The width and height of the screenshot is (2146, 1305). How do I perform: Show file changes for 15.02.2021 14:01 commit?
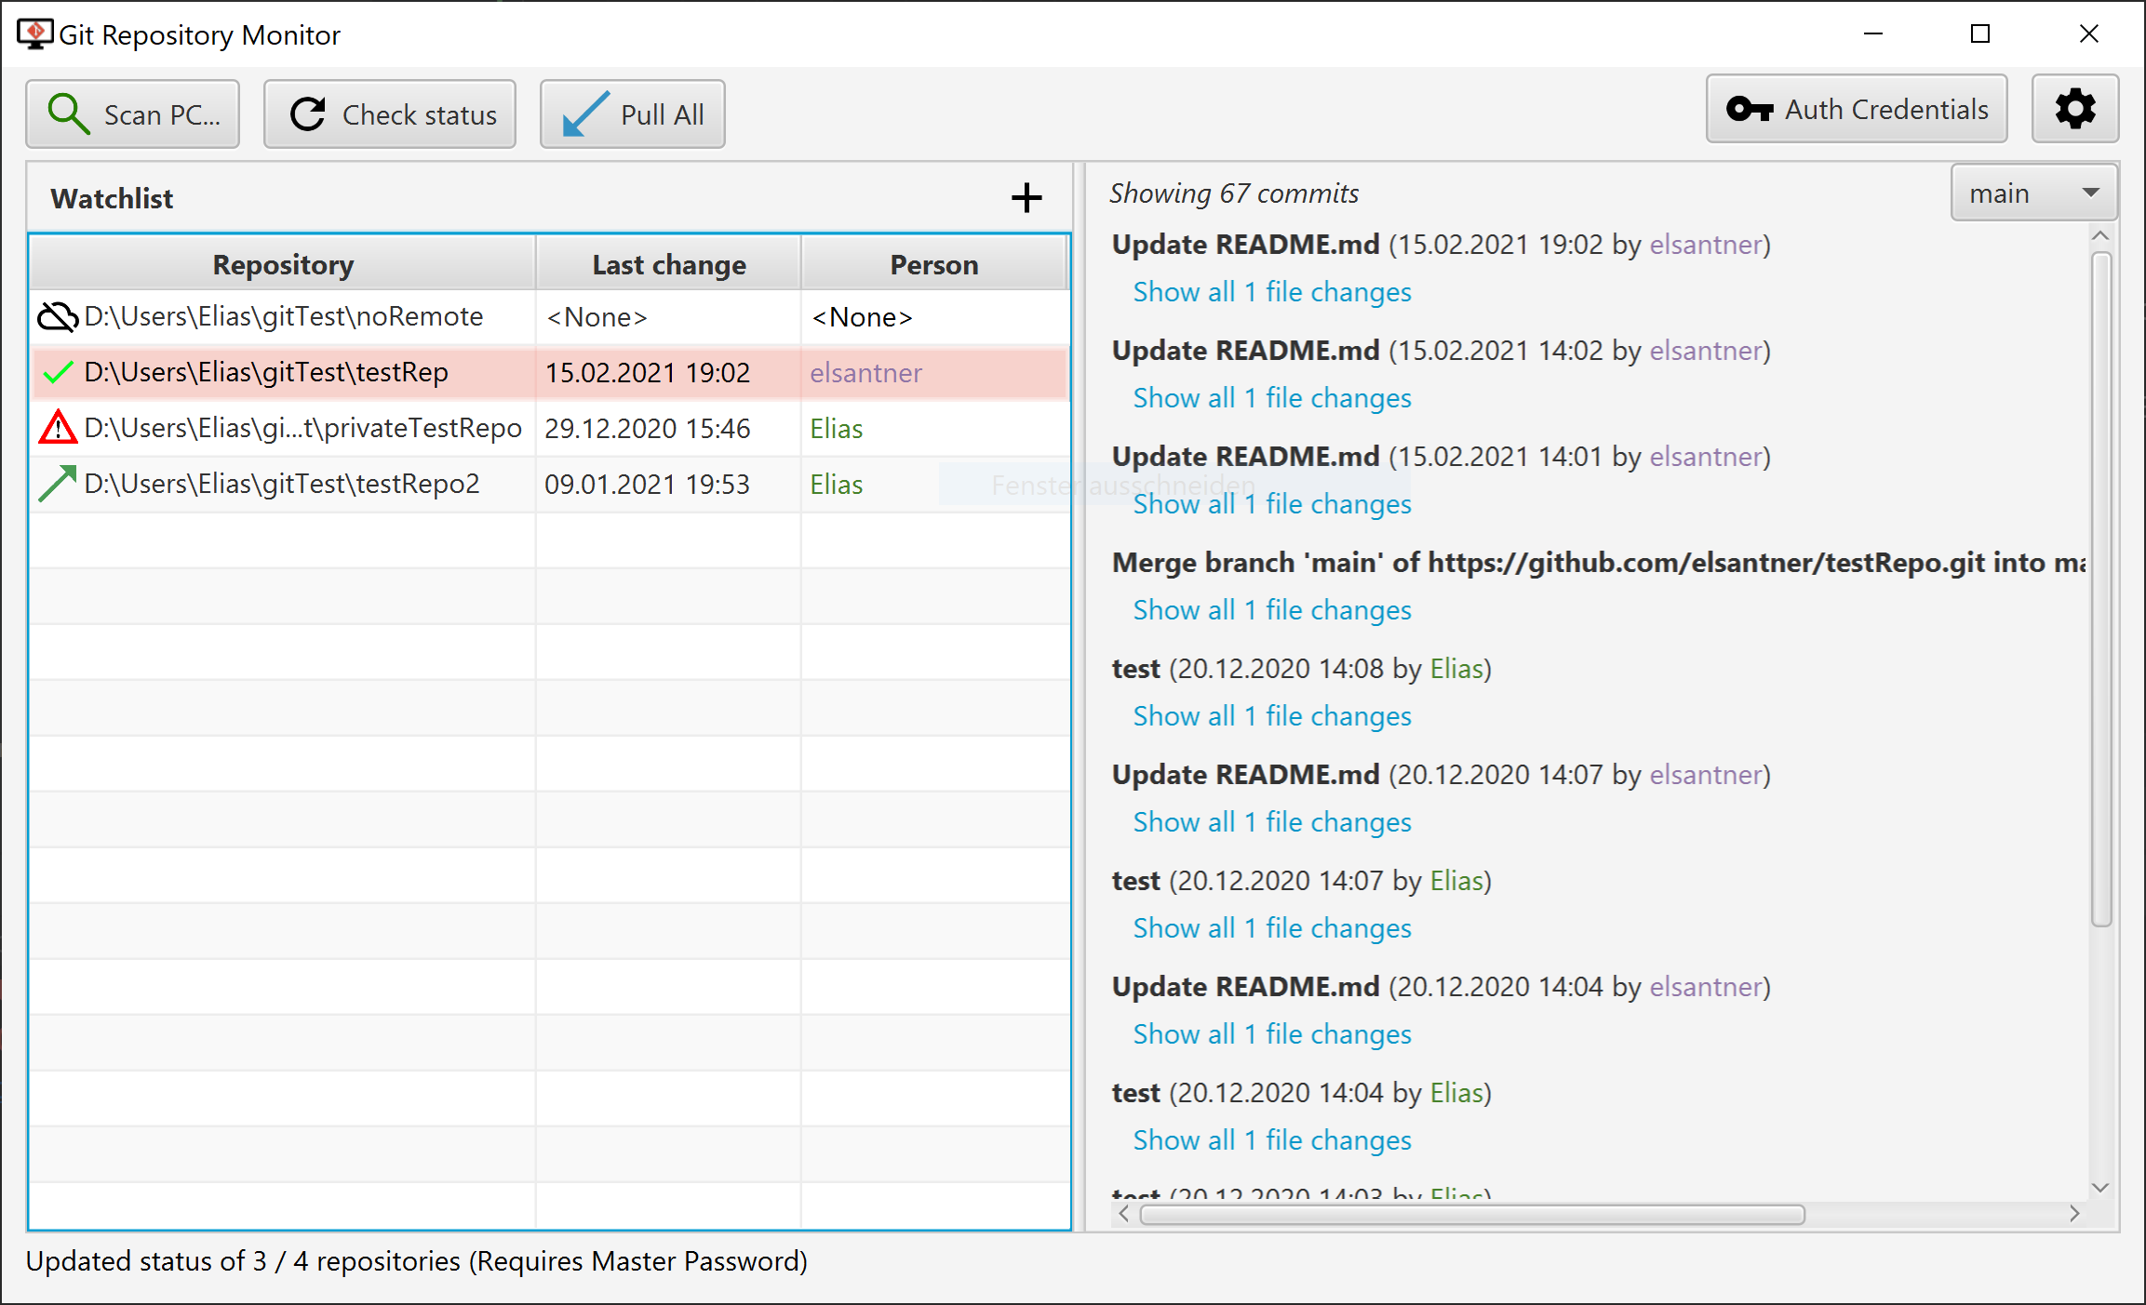coord(1272,504)
